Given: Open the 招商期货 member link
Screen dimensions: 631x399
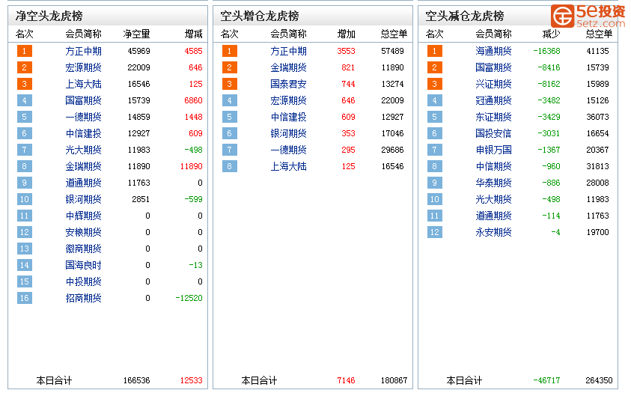Looking at the screenshot, I should coord(83,299).
